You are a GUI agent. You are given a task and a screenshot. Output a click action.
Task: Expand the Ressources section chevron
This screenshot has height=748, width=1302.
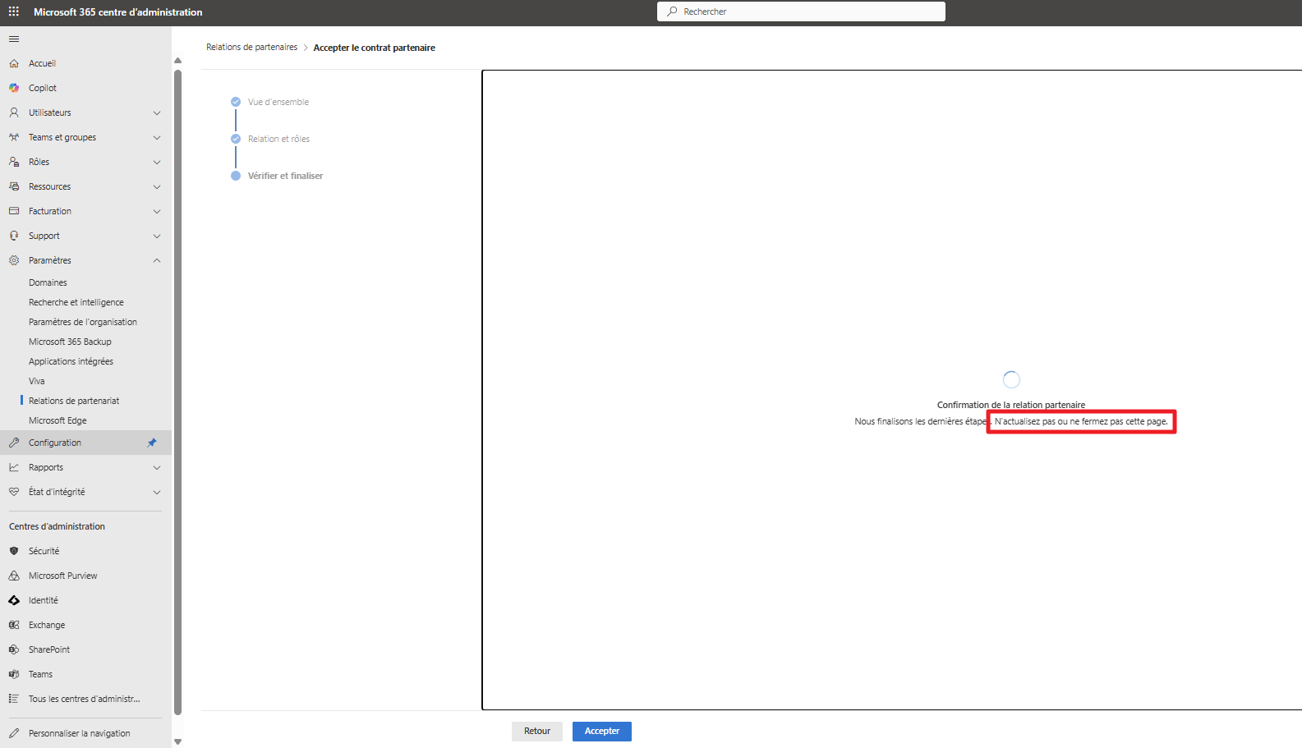tap(157, 186)
